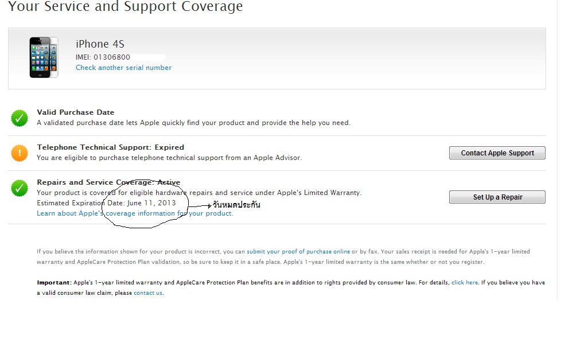Open the click here consumer law link
The image size is (561, 351).
[465, 283]
